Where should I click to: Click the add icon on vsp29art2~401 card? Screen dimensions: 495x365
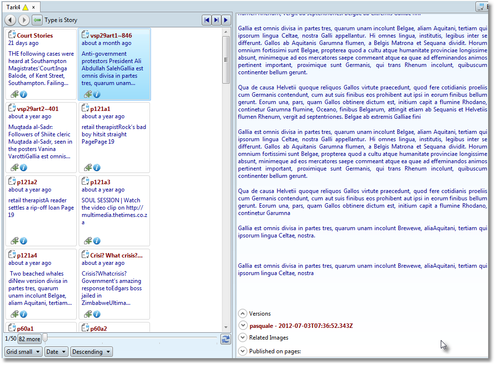click(x=15, y=167)
